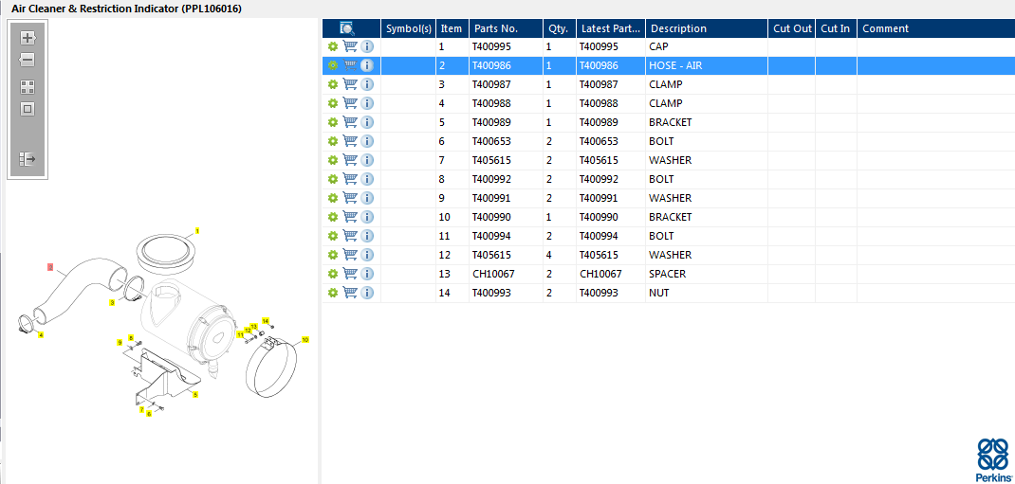1015x484 pixels.
Task: Click the single-square fit view icon
Action: 28,109
